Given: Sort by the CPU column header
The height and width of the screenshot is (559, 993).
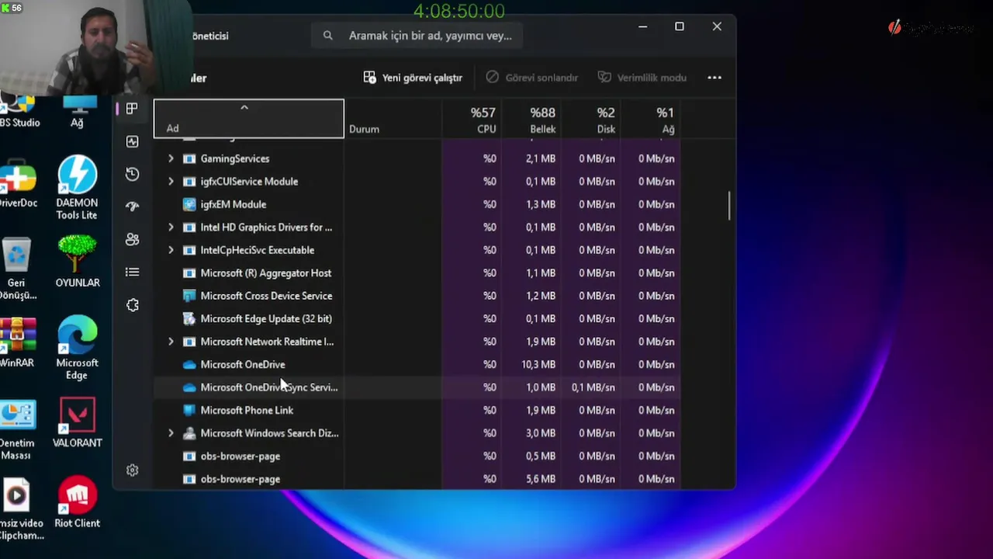Looking at the screenshot, I should [471, 120].
